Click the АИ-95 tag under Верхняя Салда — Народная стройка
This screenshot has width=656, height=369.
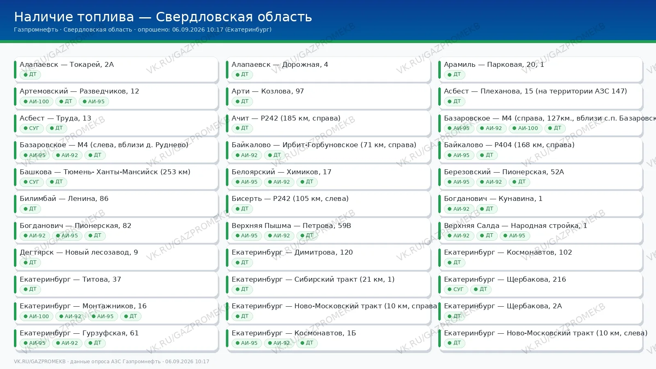click(515, 236)
